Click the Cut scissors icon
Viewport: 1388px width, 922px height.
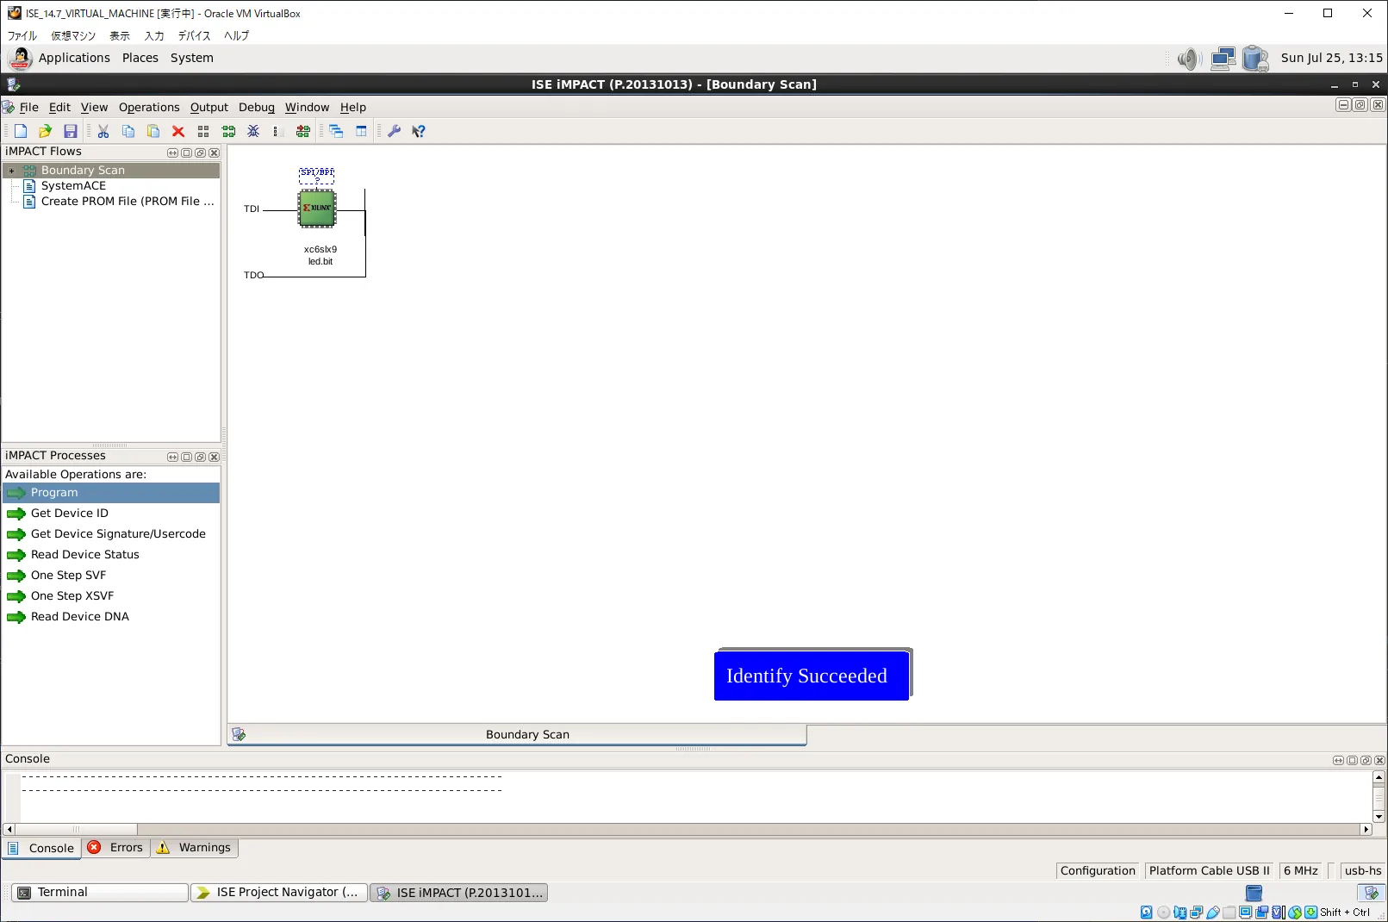(x=103, y=131)
